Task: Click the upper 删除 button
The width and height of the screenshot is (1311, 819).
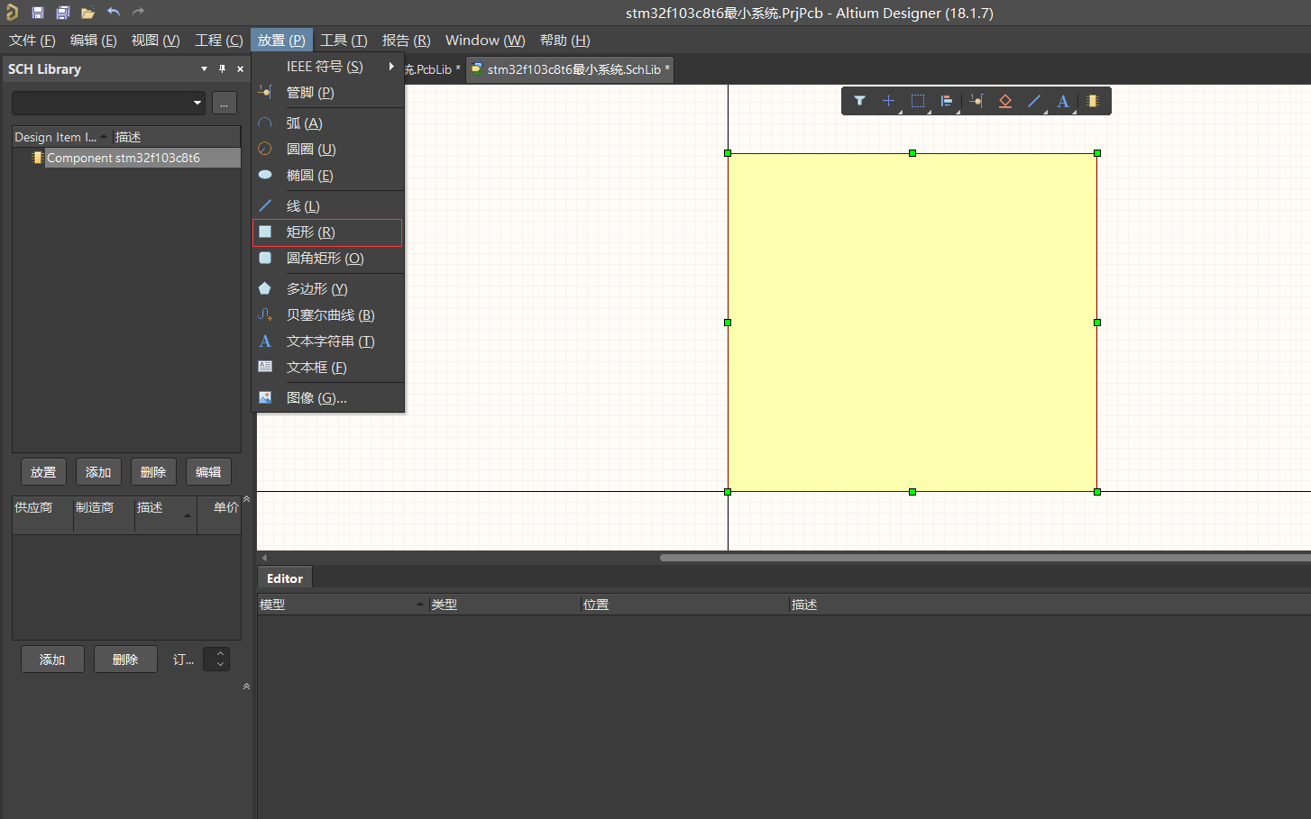Action: 153,472
